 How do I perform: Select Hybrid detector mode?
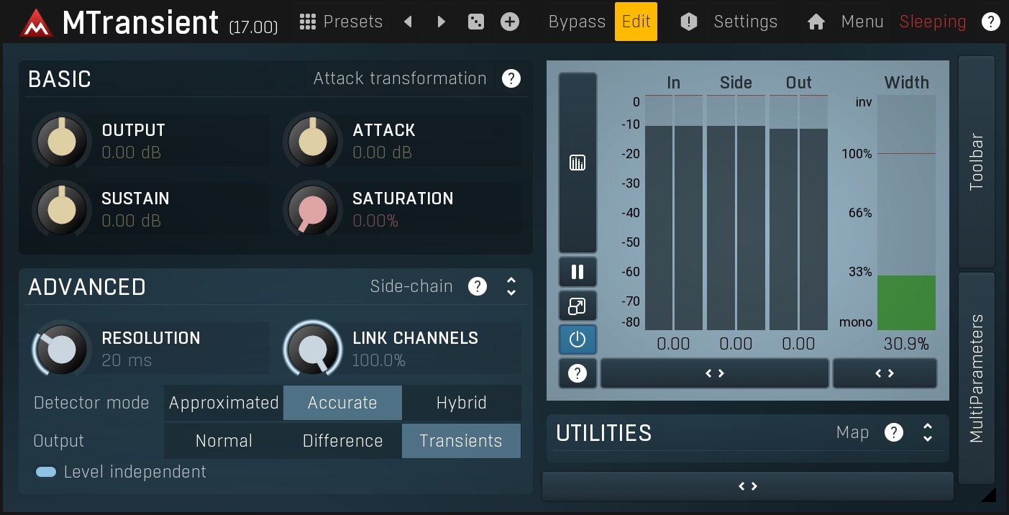[461, 403]
